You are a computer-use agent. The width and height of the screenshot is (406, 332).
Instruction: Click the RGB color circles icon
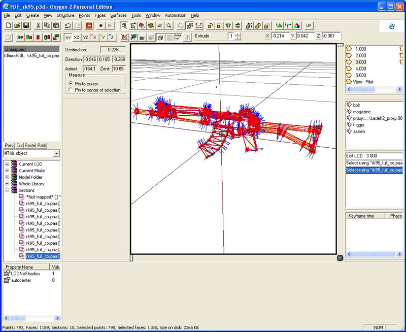297,25
